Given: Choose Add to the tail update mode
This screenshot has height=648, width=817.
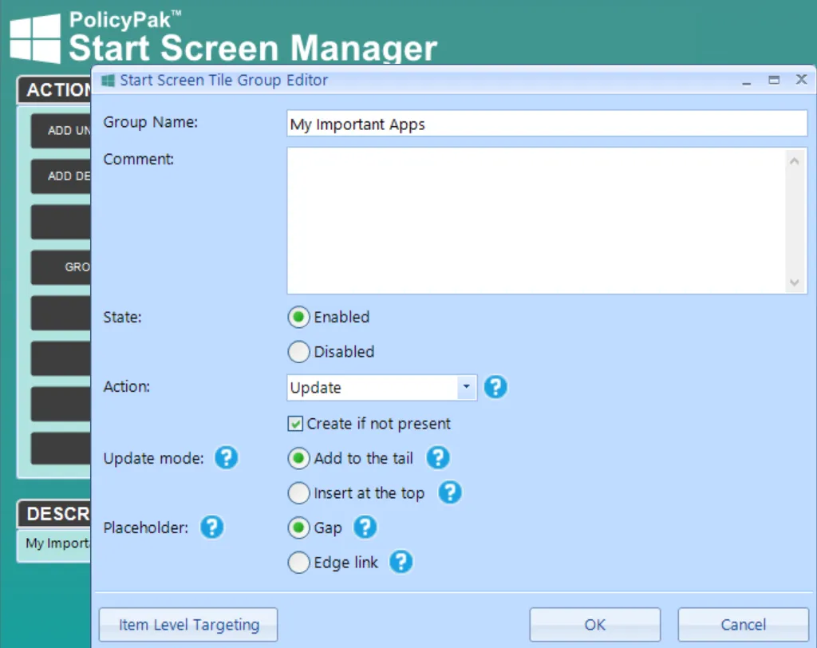Looking at the screenshot, I should [298, 458].
